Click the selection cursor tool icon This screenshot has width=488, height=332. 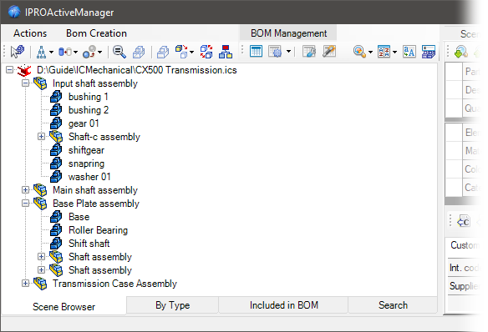click(18, 52)
